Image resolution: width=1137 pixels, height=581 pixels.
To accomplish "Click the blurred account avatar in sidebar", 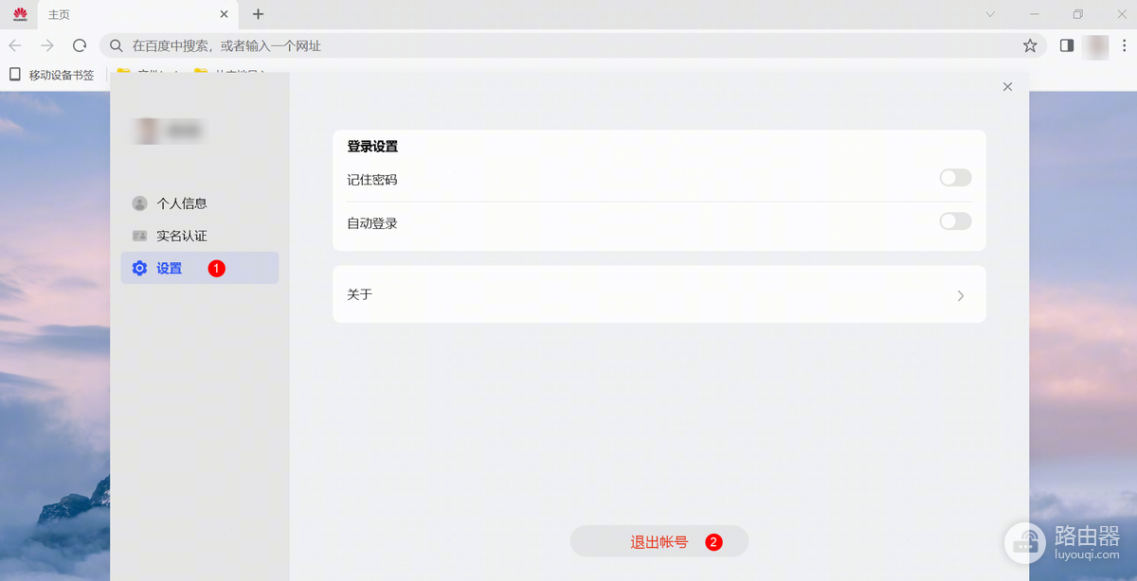I will [147, 131].
